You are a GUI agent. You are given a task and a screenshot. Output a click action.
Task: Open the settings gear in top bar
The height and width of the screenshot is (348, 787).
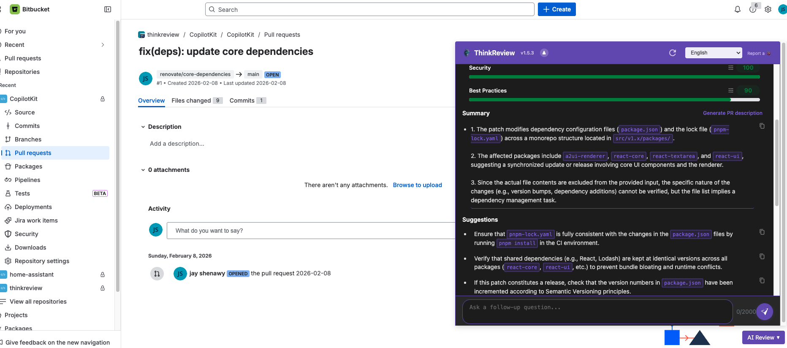(x=768, y=9)
